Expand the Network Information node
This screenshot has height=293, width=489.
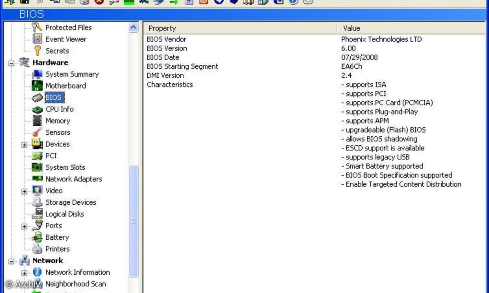tap(24, 273)
